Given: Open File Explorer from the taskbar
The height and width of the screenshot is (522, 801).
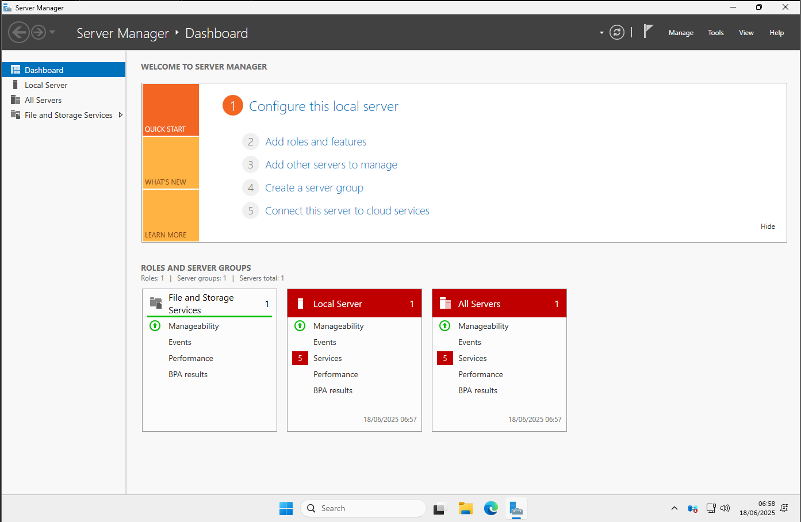Looking at the screenshot, I should 465,508.
